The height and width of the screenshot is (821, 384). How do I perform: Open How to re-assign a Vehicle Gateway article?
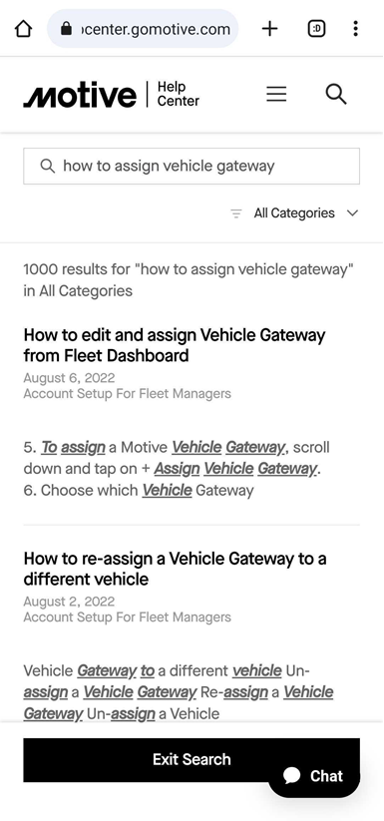(176, 569)
